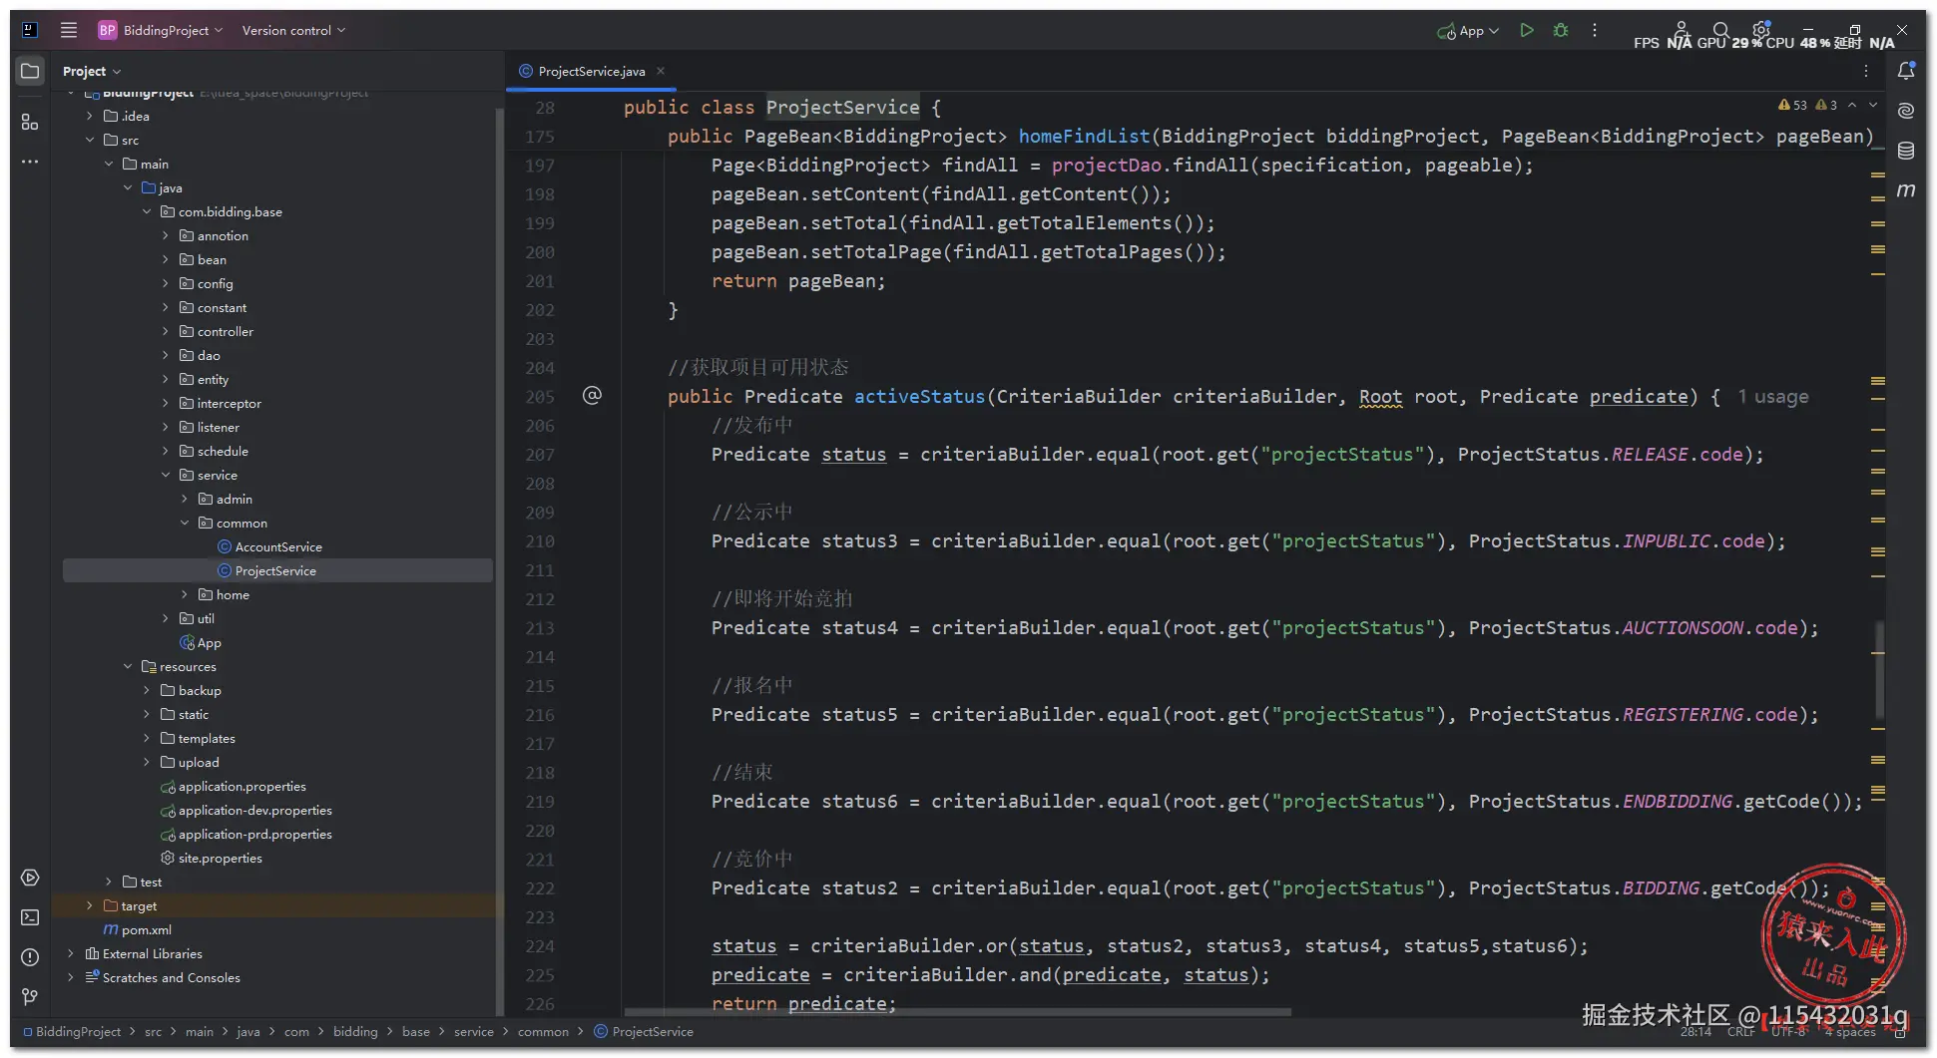The height and width of the screenshot is (1058, 1937).
Task: Open the App run configuration dropdown
Action: pyautogui.click(x=1468, y=31)
